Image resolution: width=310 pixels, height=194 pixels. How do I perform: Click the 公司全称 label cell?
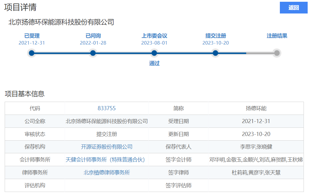[x=35, y=121]
